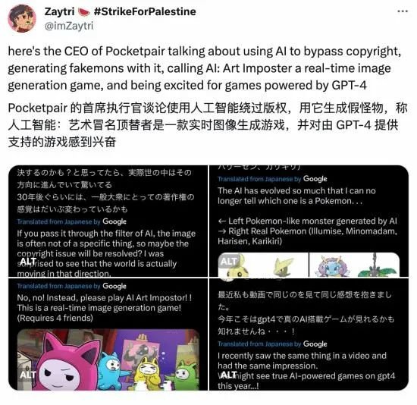Show ALT text on top-left image
Viewport: 417px width, 405px height.
coord(28,262)
